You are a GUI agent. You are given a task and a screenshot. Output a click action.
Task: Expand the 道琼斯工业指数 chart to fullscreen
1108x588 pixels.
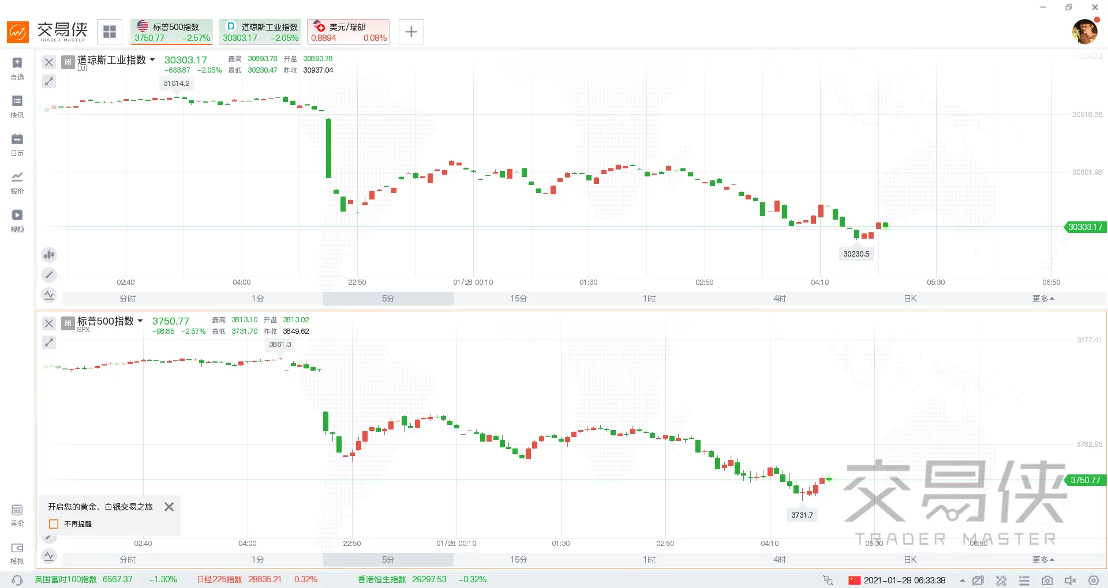click(49, 81)
